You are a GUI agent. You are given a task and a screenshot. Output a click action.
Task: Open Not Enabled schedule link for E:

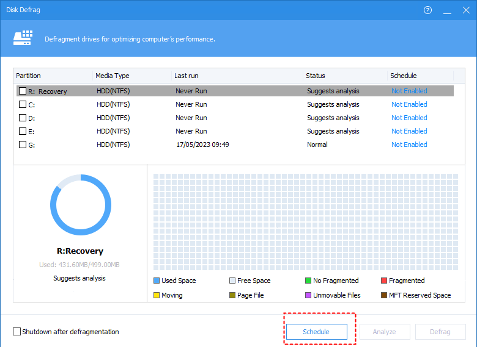(409, 131)
